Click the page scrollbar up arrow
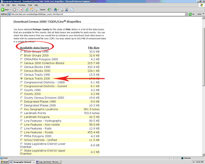Viewport: 205px width, 164px height. 203,18
